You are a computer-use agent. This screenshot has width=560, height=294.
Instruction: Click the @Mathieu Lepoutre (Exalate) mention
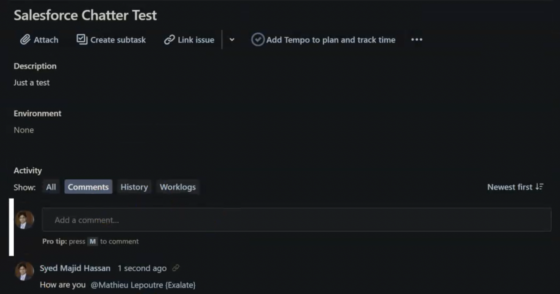click(143, 285)
